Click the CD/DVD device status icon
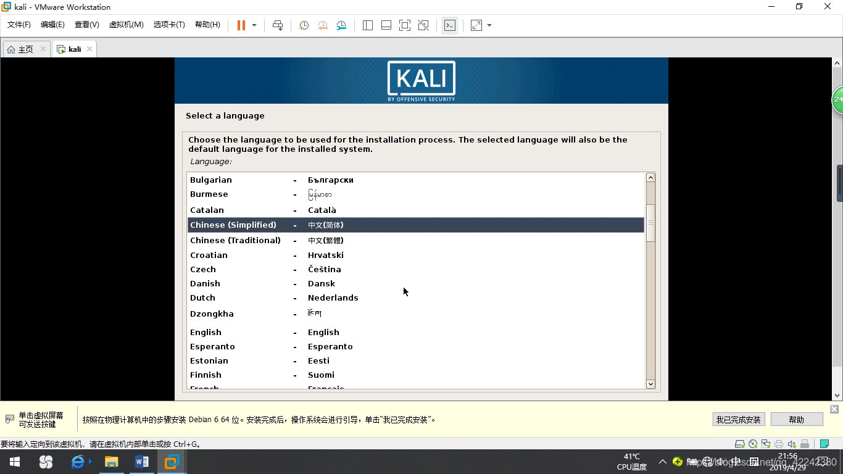Screen dimensions: 843x474 [753, 444]
